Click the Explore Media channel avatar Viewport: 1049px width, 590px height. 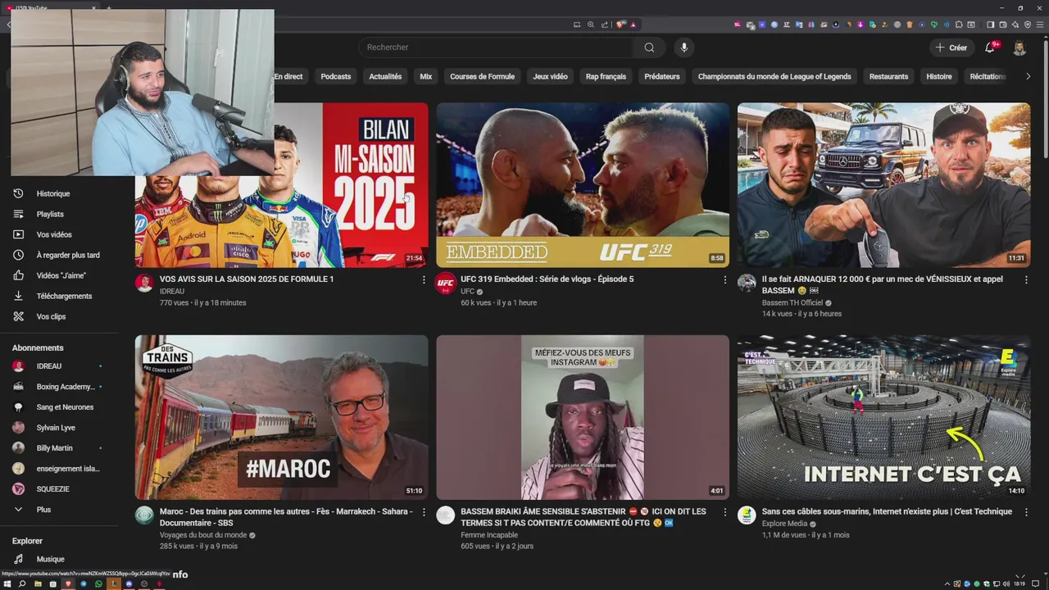coord(747,515)
